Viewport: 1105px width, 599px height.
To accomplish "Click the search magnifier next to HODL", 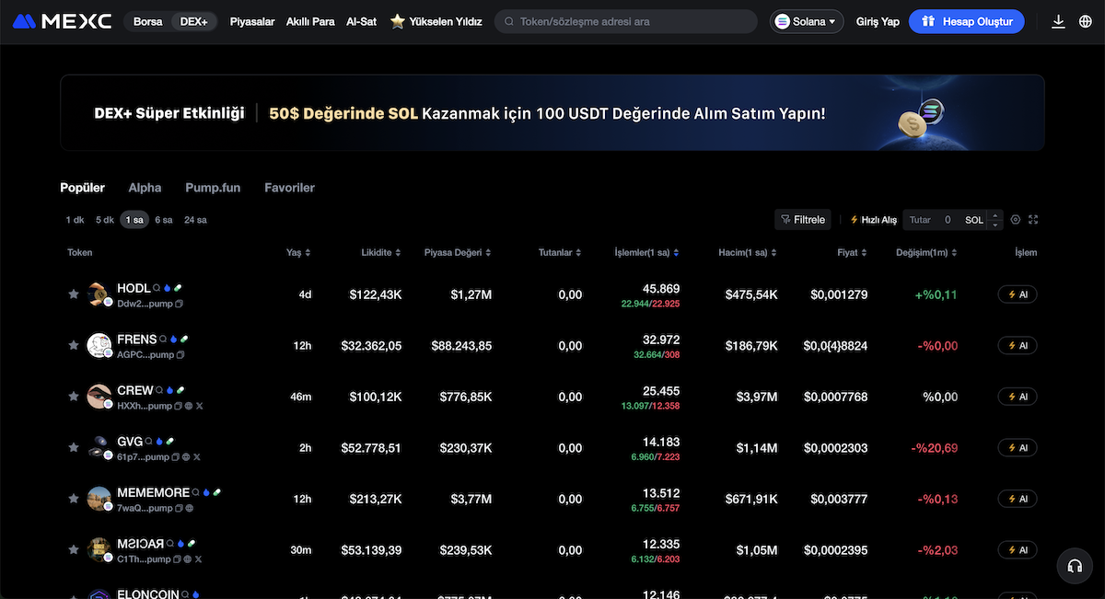I will pyautogui.click(x=157, y=288).
